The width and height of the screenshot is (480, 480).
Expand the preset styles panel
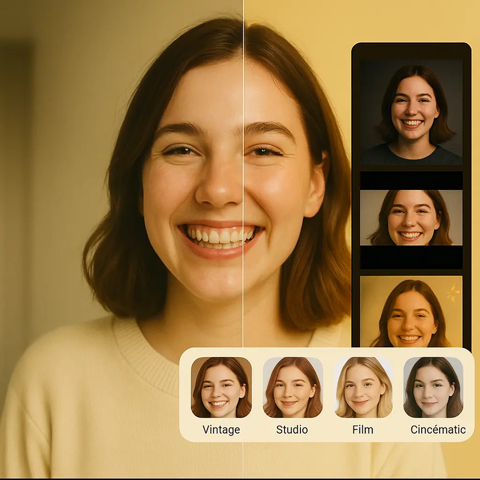(328, 394)
